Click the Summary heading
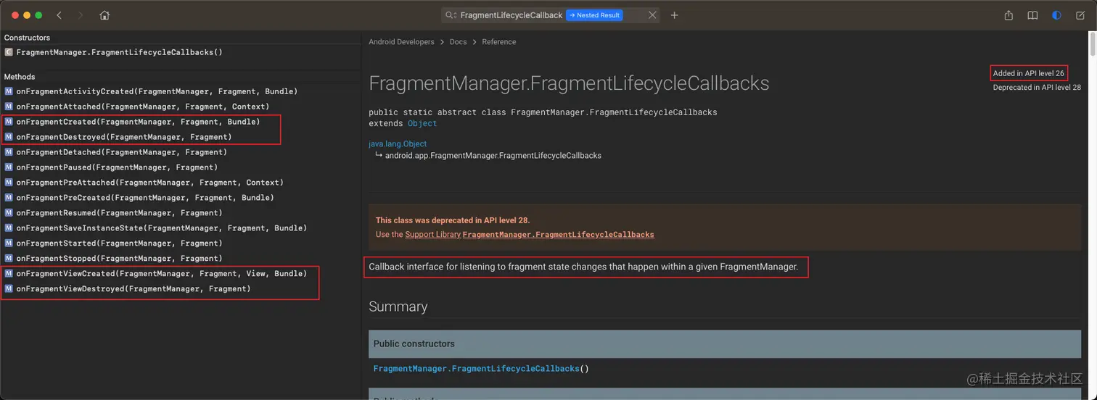 click(398, 307)
